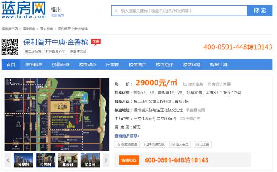This screenshot has width=277, height=172.
Task: Click 查看更多信息 link
Action: click(127, 136)
